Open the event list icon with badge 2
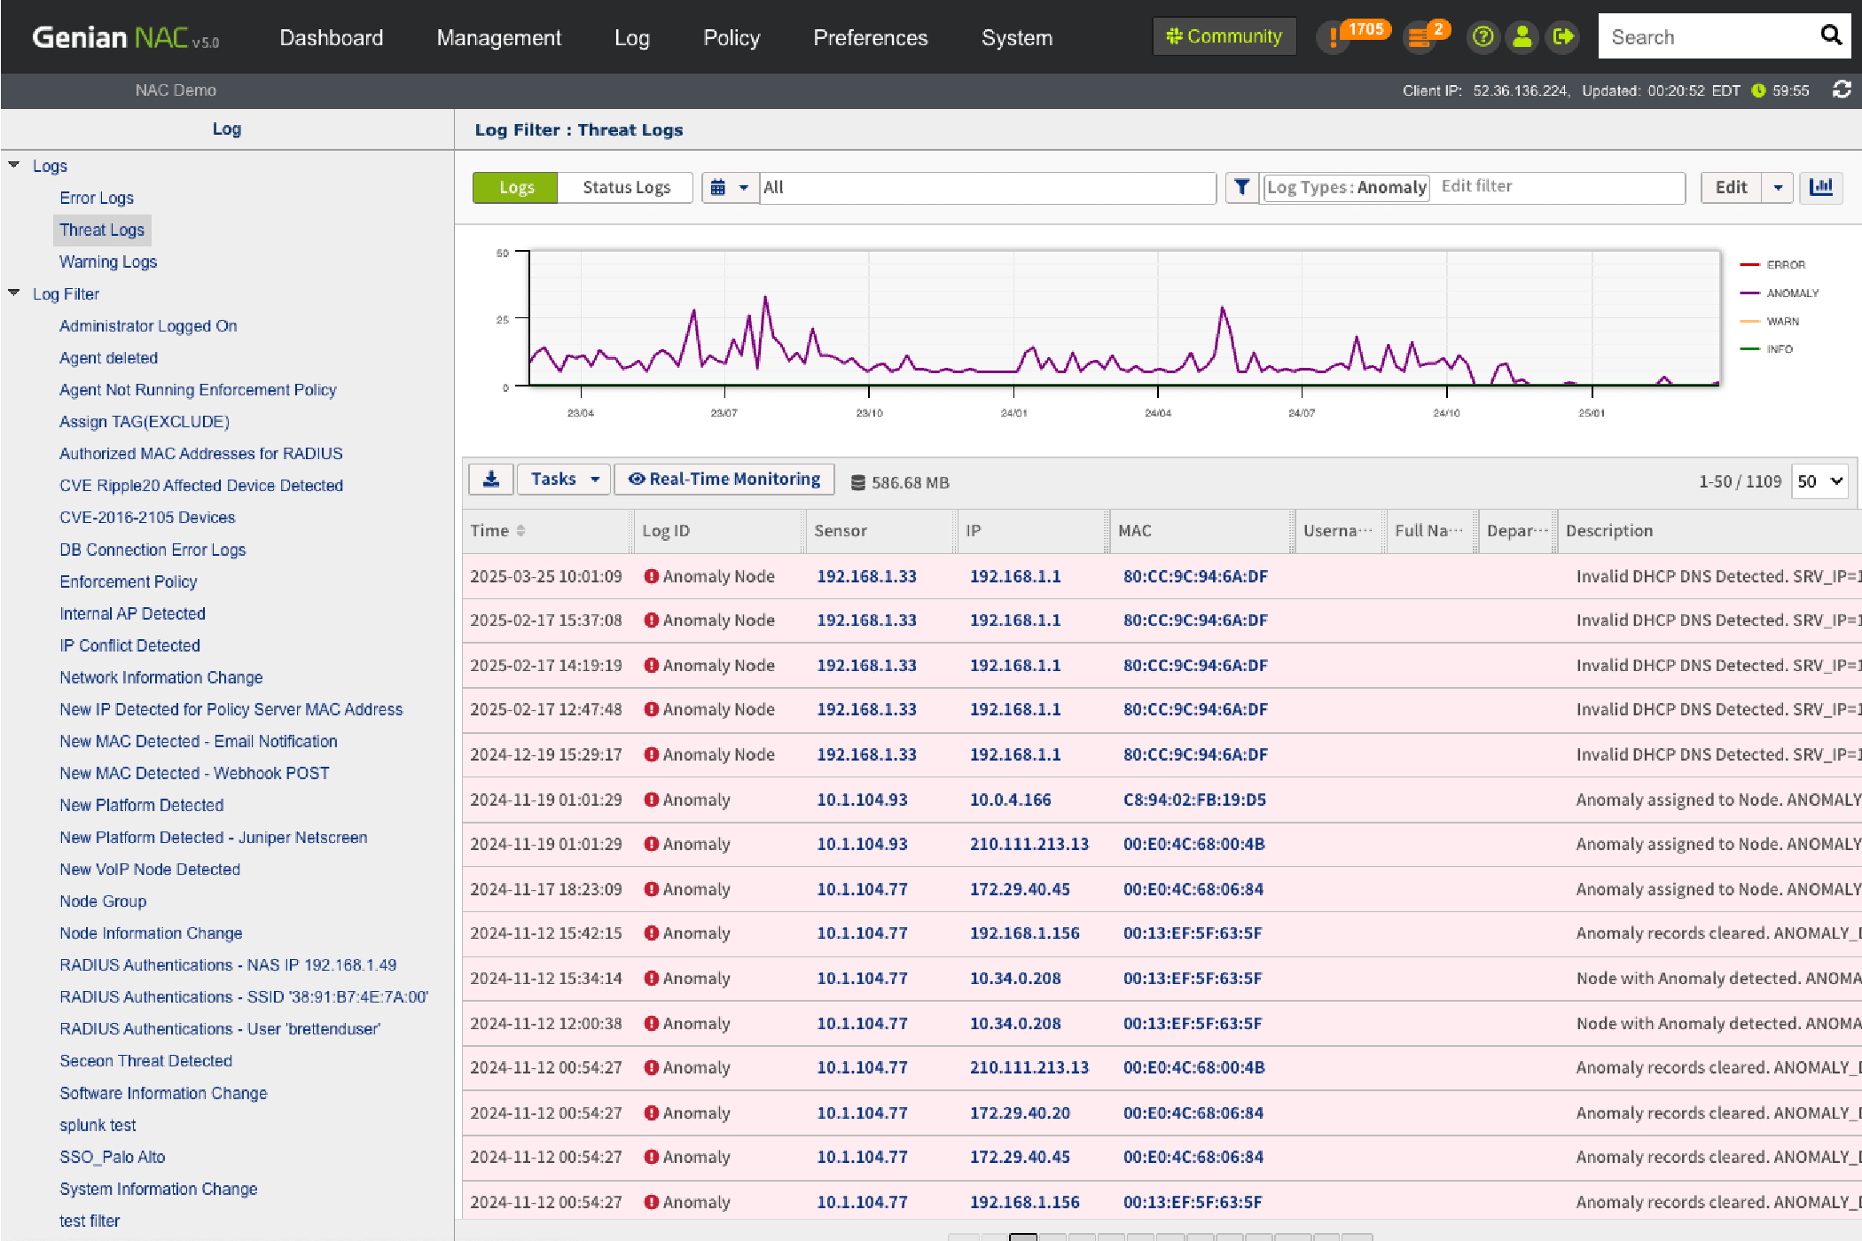 pyautogui.click(x=1420, y=37)
